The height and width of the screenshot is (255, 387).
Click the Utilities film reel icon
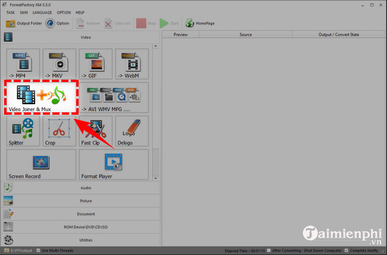point(8,240)
